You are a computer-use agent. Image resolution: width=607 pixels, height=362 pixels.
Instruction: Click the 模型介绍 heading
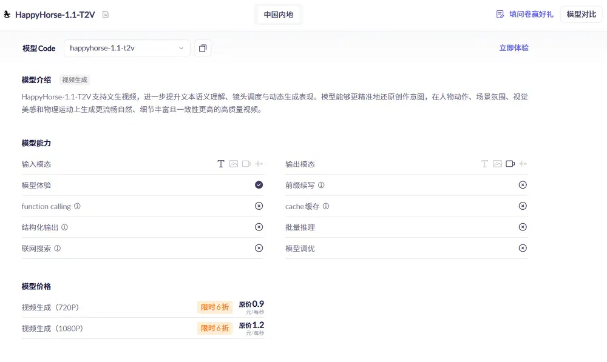36,80
